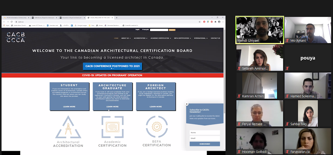Click Learn More under Foreign Architect
Viewport: 333px width, 155px height.
[x=156, y=107]
